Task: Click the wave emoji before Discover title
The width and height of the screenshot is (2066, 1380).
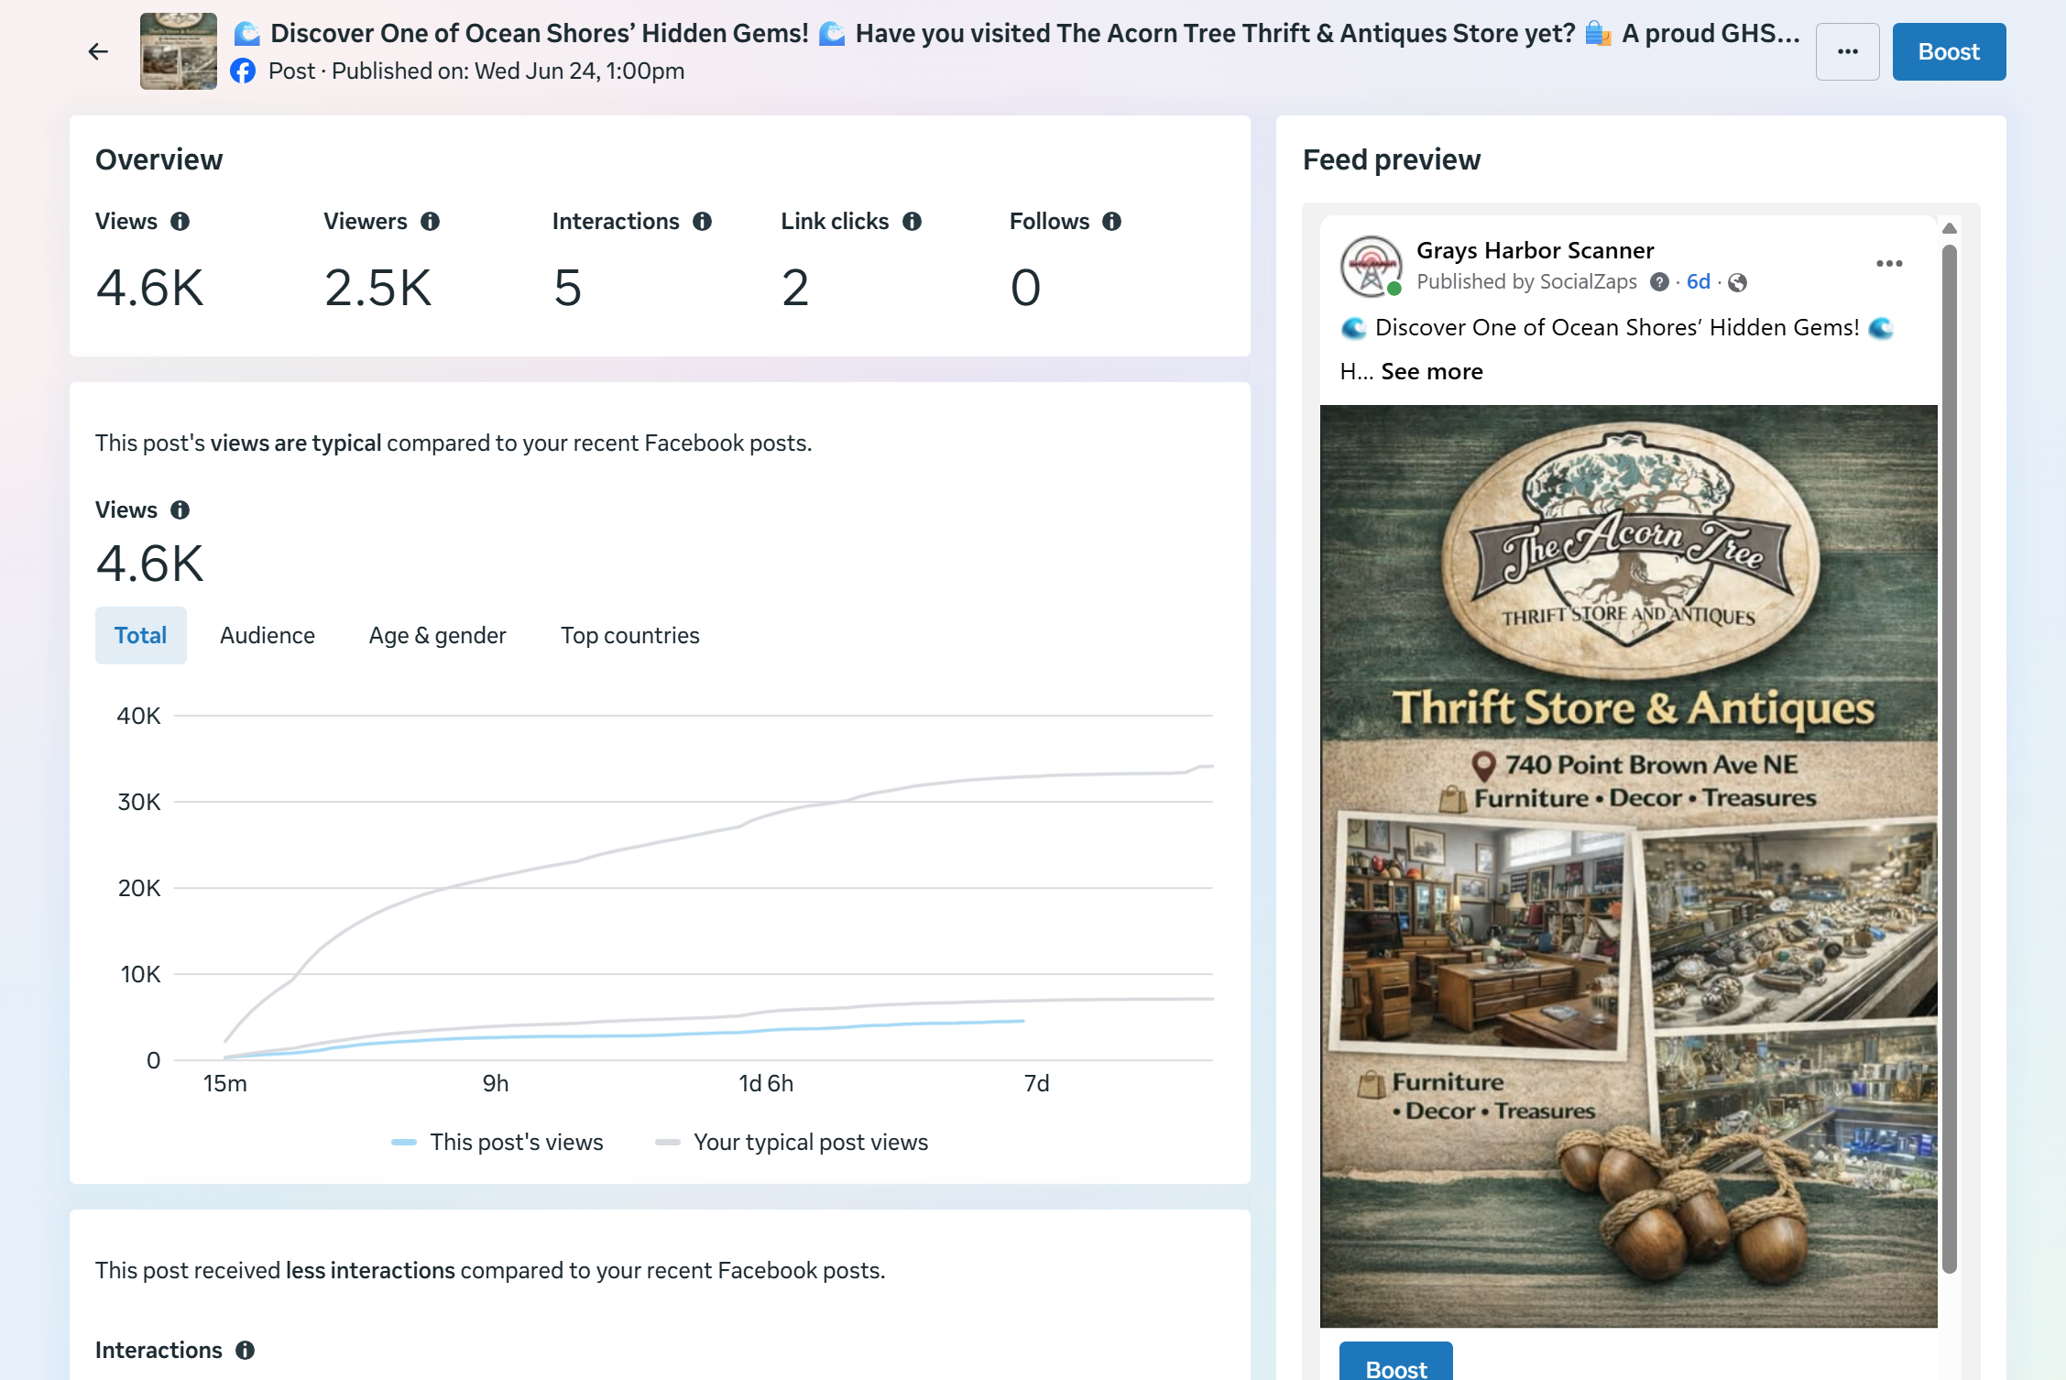Action: 246,34
